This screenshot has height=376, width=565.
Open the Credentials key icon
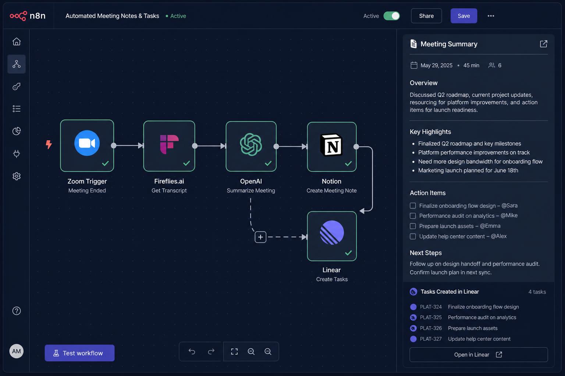(17, 87)
